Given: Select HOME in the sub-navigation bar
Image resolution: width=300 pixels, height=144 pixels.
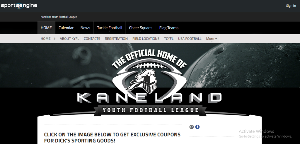Looking at the screenshot, I should click(45, 39).
